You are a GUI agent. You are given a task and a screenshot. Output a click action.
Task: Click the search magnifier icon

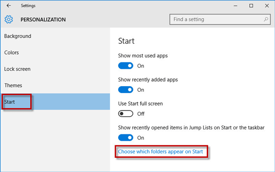click(x=266, y=19)
